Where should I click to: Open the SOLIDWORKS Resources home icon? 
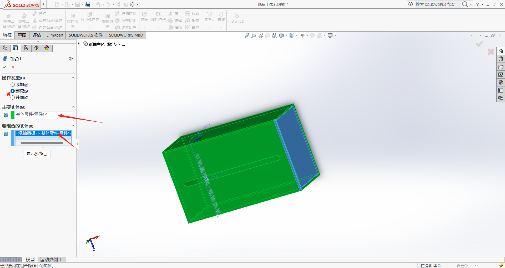click(501, 51)
